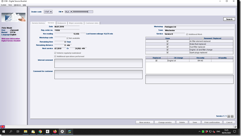Open the blue-green arrows taskbar app
The height and width of the screenshot is (136, 241).
pyautogui.click(x=70, y=132)
